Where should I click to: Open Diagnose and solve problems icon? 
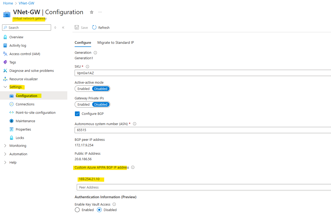click(5, 71)
